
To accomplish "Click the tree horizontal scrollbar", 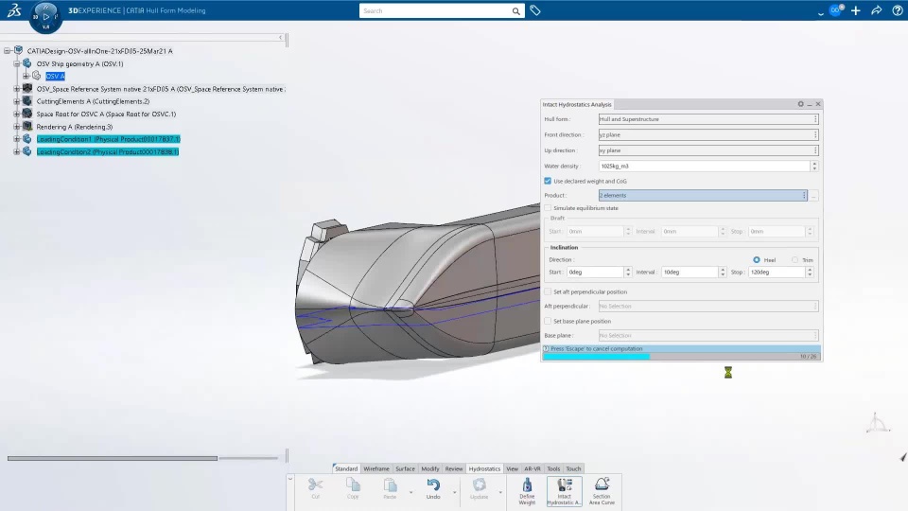I will (113, 458).
